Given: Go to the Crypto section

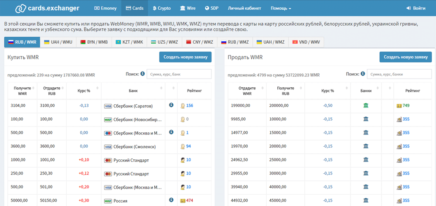Looking at the screenshot, I should [x=162, y=8].
